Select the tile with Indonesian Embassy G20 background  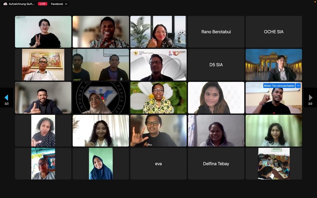tap(158, 65)
